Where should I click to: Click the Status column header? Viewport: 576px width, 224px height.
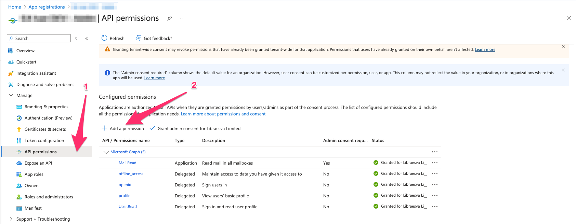click(x=378, y=140)
